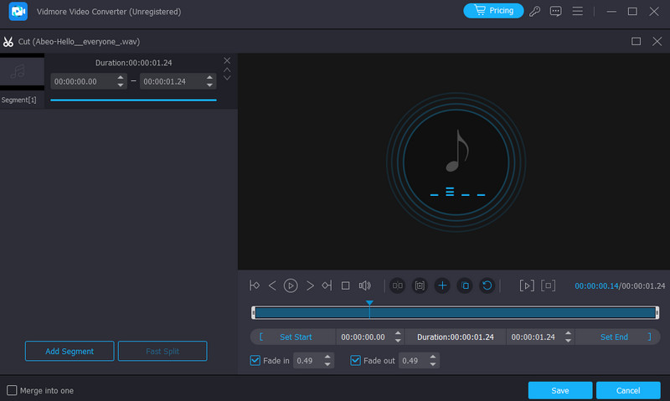670x401 pixels.
Task: Open the feedback chat bubble icon
Action: point(556,12)
